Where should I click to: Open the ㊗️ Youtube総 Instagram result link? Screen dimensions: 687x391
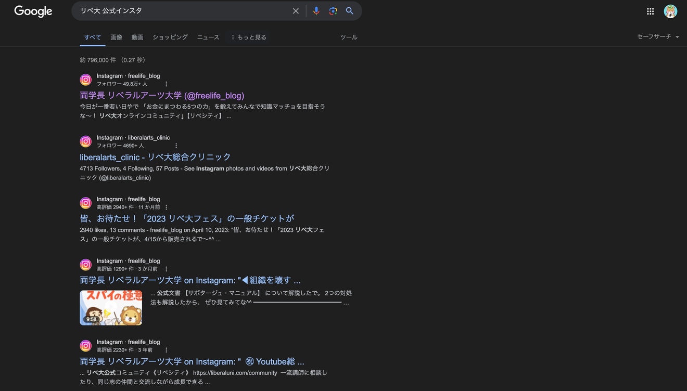[x=192, y=361]
